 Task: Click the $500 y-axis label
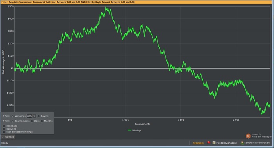11,6
